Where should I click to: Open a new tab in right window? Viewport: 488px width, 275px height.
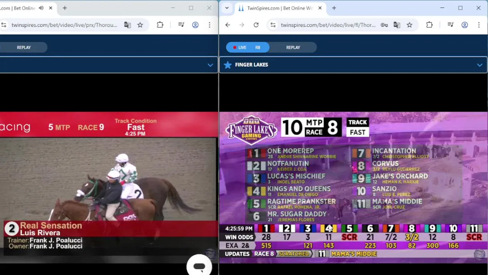point(334,8)
